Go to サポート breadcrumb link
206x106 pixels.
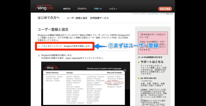[x=144, y=14]
